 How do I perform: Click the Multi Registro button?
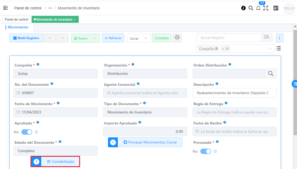pos(26,38)
